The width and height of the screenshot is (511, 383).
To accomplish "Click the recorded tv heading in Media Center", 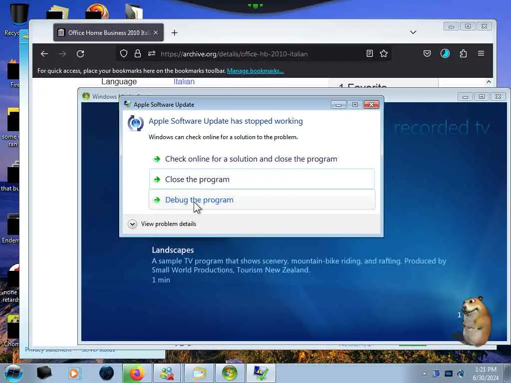I will 442,128.
